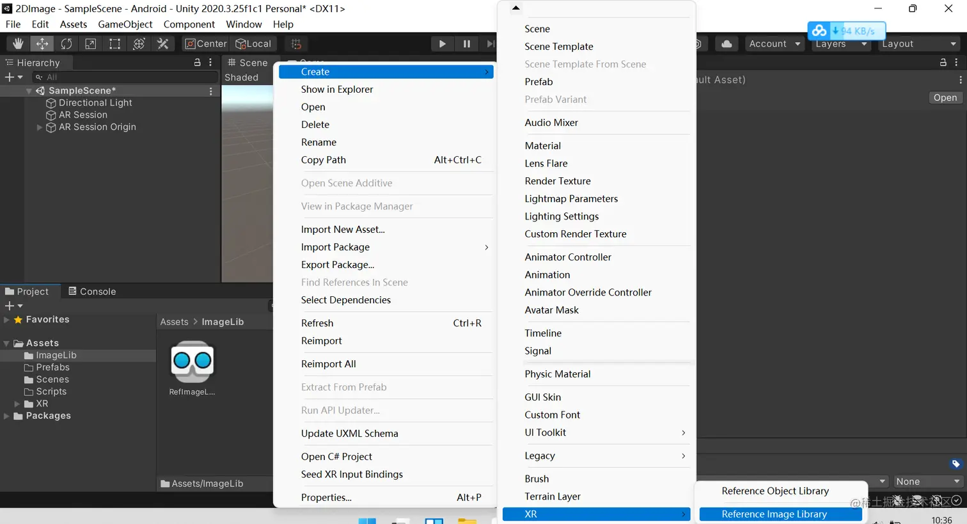Expand the XR folder
The height and width of the screenshot is (524, 967).
[17, 404]
